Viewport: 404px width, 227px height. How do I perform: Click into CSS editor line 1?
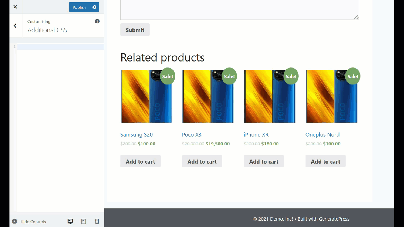point(60,47)
